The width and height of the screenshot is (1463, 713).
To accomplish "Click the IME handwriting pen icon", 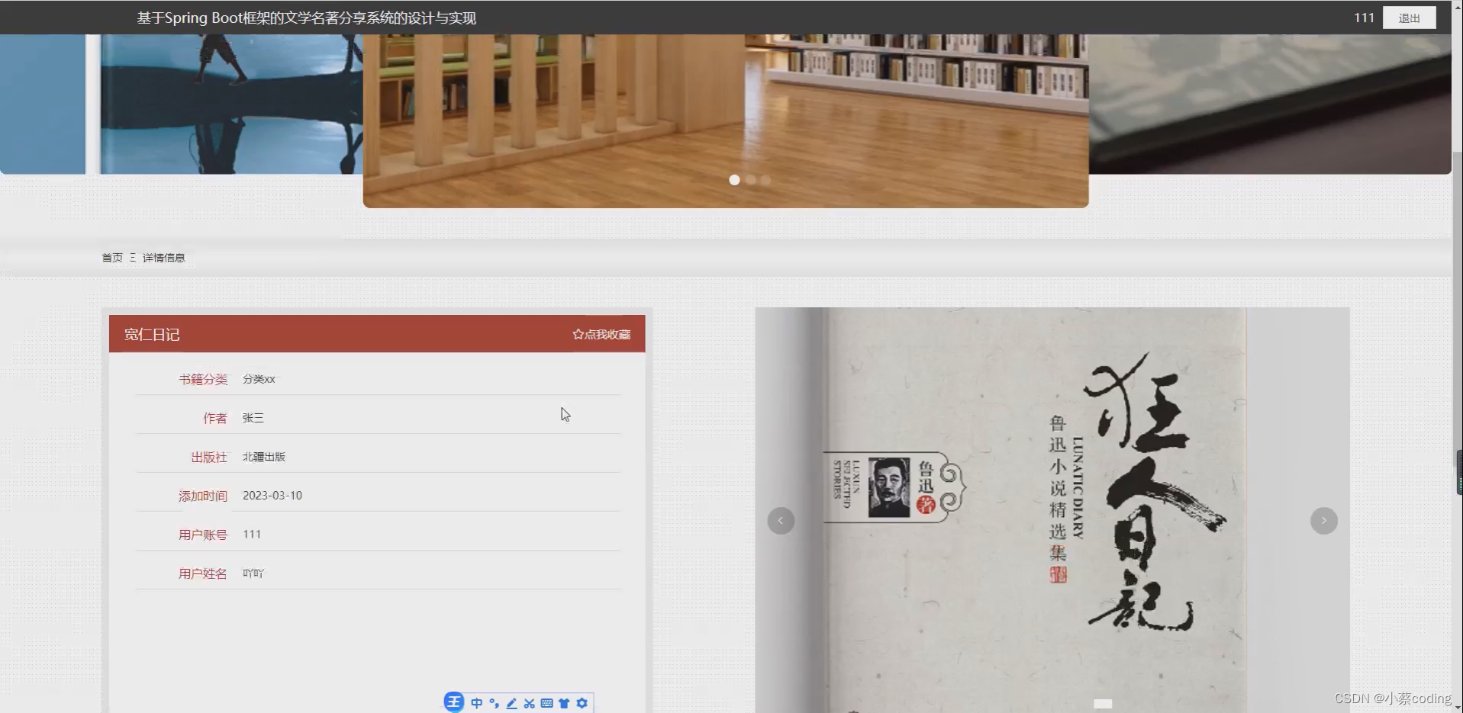I will [512, 703].
